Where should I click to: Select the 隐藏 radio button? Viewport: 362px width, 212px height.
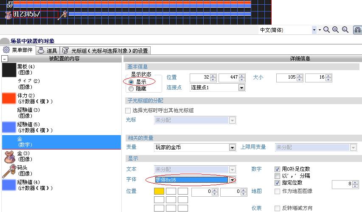(131, 89)
